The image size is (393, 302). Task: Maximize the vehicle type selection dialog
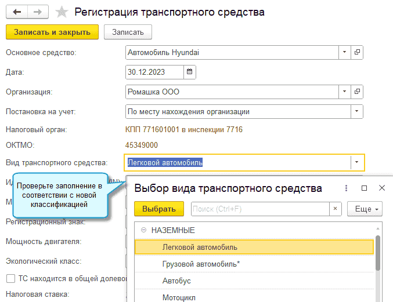(x=364, y=188)
